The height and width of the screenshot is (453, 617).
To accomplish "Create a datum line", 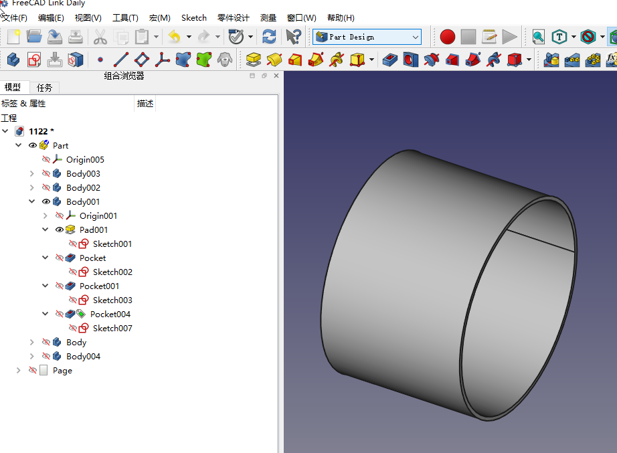I will pos(121,60).
